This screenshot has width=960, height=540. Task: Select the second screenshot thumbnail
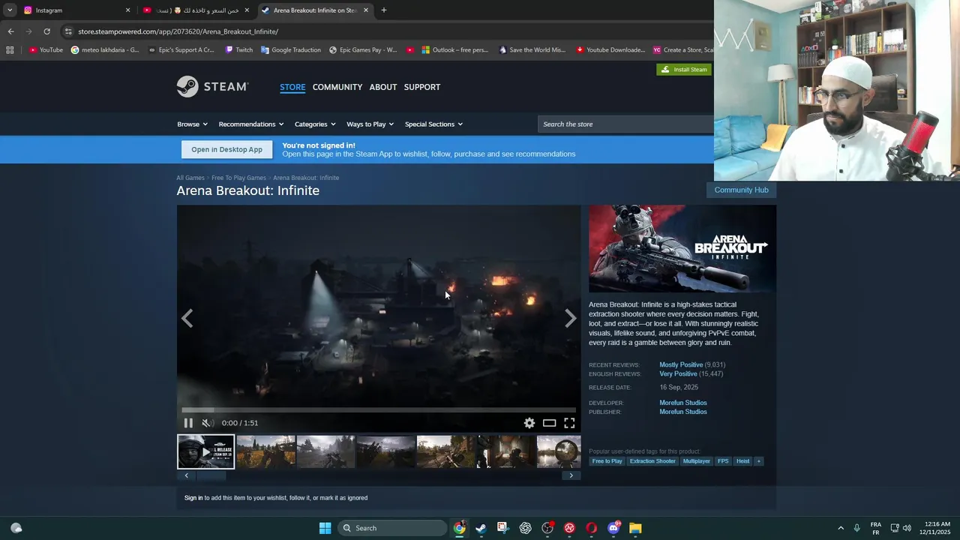(325, 451)
